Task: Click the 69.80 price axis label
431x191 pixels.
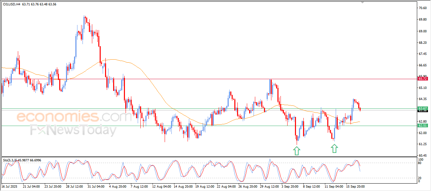Action: 422,20
